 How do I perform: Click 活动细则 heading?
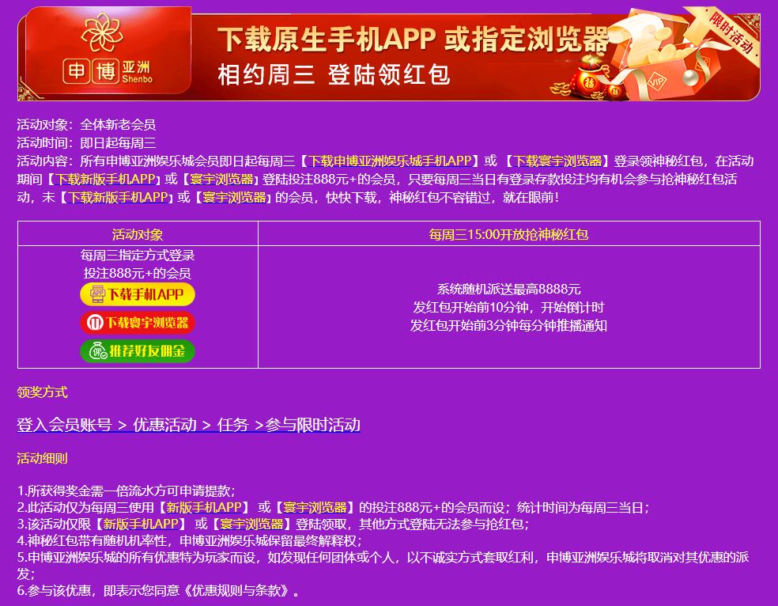[42, 459]
